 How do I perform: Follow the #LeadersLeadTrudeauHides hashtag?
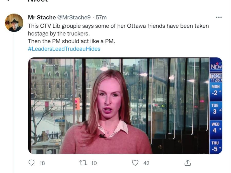pyautogui.click(x=64, y=49)
